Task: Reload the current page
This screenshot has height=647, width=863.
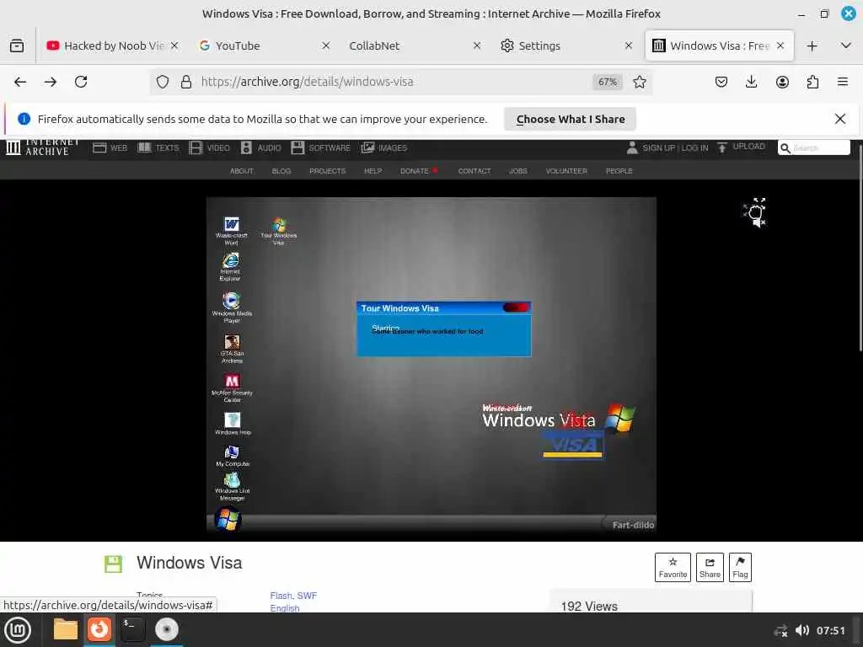Action: click(81, 82)
